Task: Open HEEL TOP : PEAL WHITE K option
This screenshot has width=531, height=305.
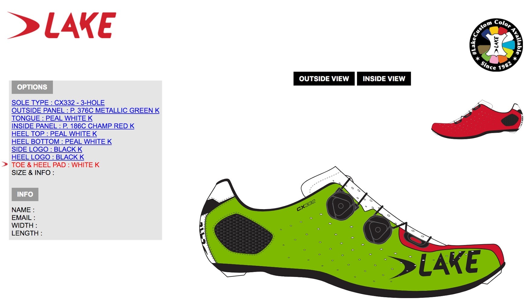Action: pyautogui.click(x=54, y=134)
